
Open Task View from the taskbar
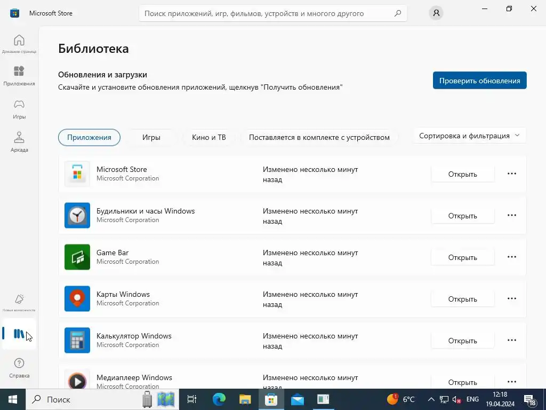coord(192,399)
